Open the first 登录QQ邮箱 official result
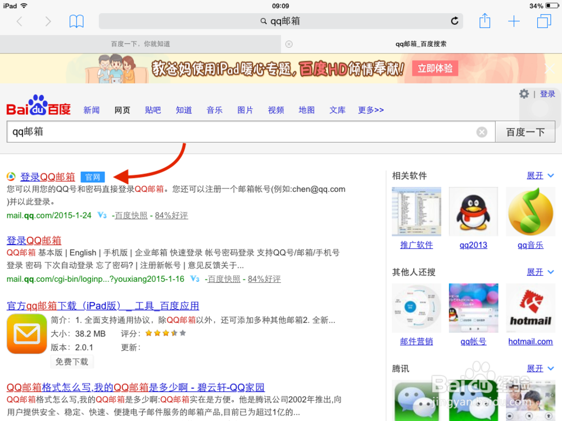The width and height of the screenshot is (562, 421). click(48, 177)
